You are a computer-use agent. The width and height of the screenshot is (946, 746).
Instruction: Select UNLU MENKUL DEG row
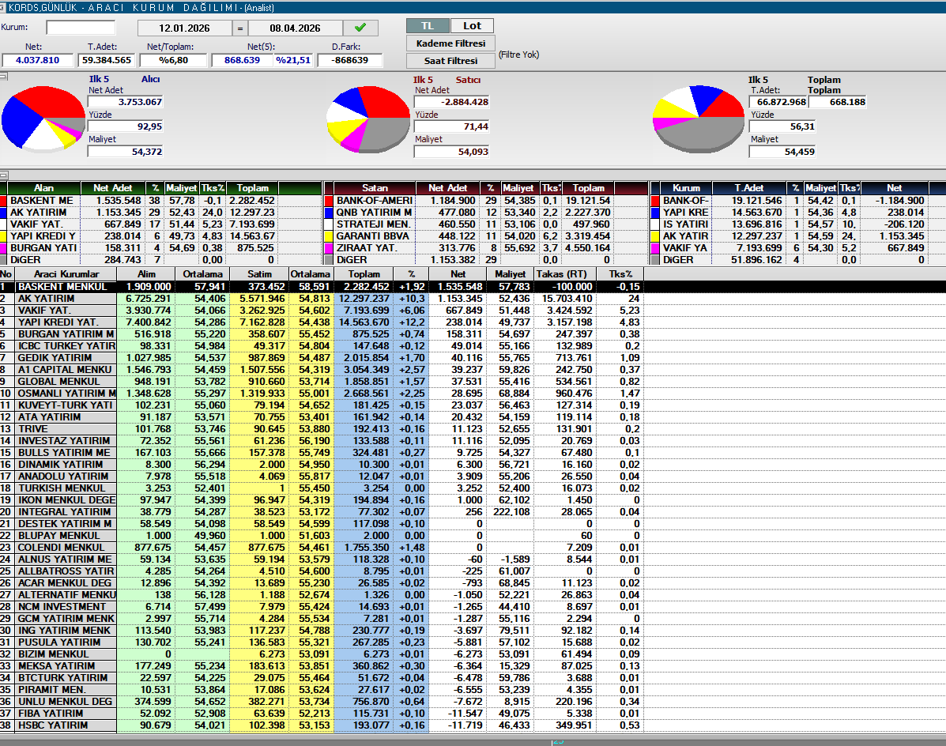click(x=322, y=702)
